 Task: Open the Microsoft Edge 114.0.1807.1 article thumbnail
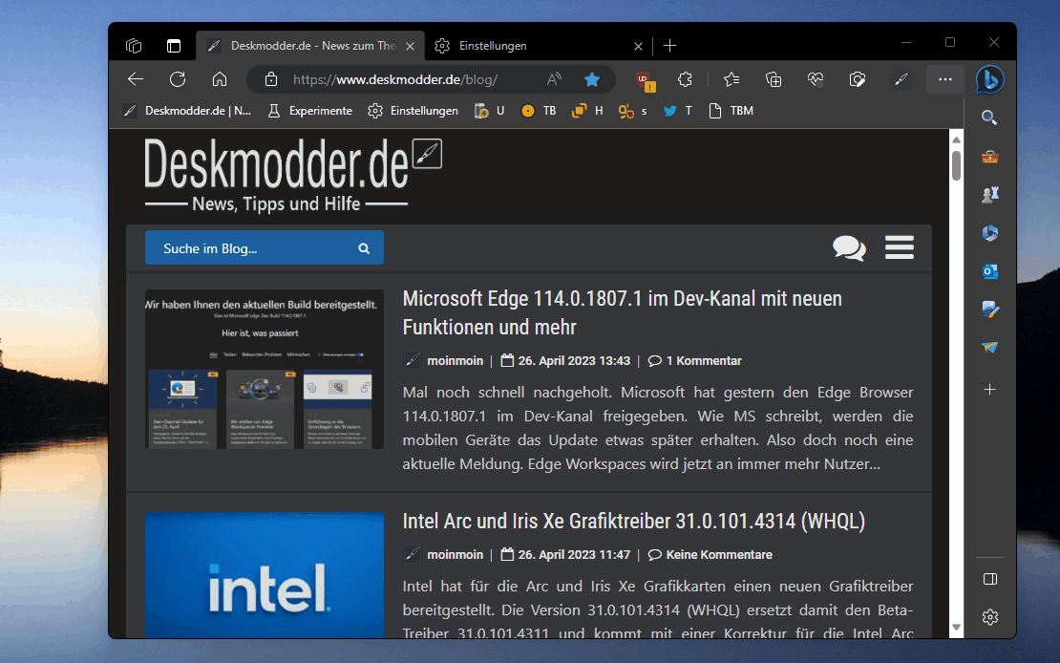(265, 370)
